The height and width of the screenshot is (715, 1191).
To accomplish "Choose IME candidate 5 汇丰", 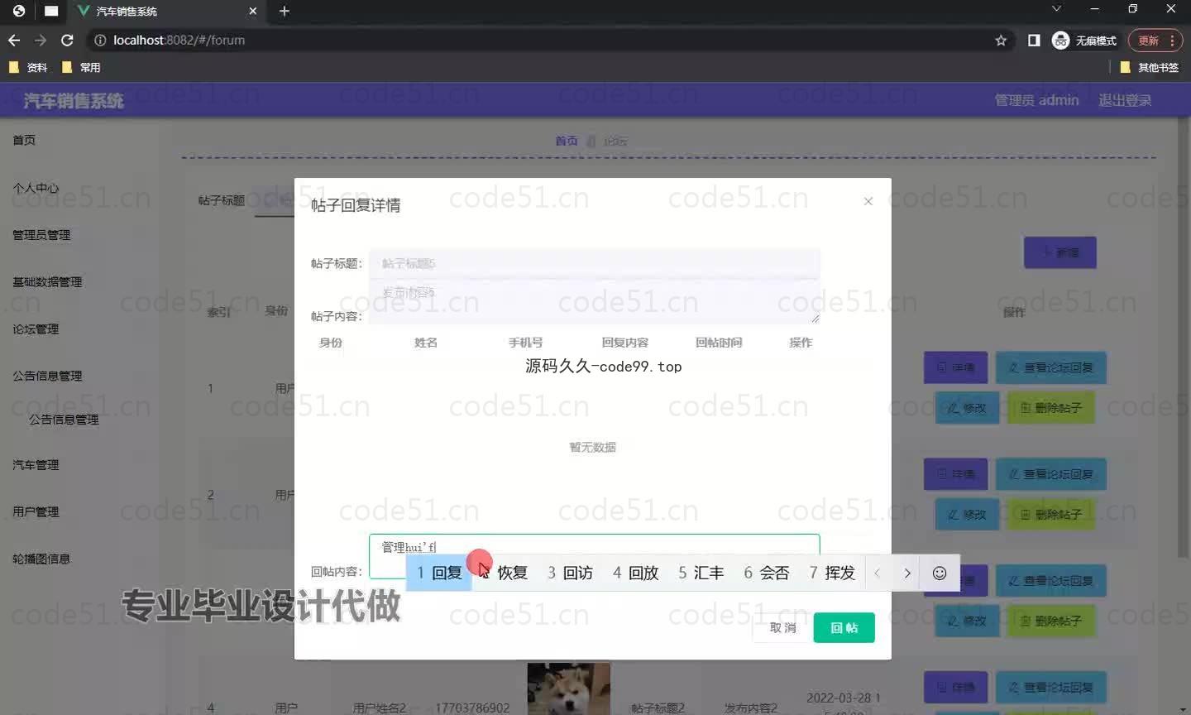I will (x=701, y=573).
